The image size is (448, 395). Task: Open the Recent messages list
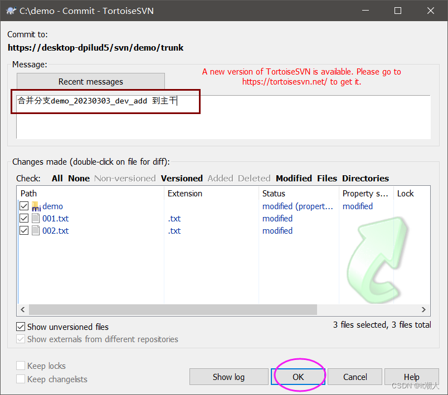[x=91, y=82]
